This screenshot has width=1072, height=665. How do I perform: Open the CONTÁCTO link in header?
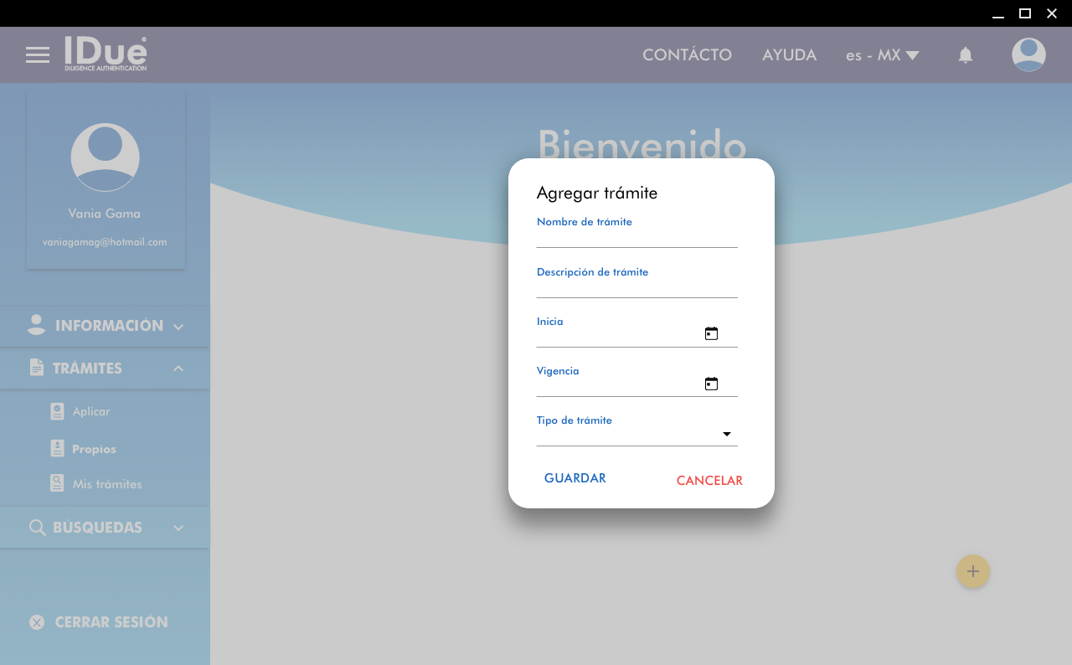click(x=687, y=55)
